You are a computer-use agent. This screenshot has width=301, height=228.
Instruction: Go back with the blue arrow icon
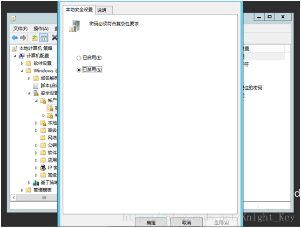pyautogui.click(x=15, y=38)
